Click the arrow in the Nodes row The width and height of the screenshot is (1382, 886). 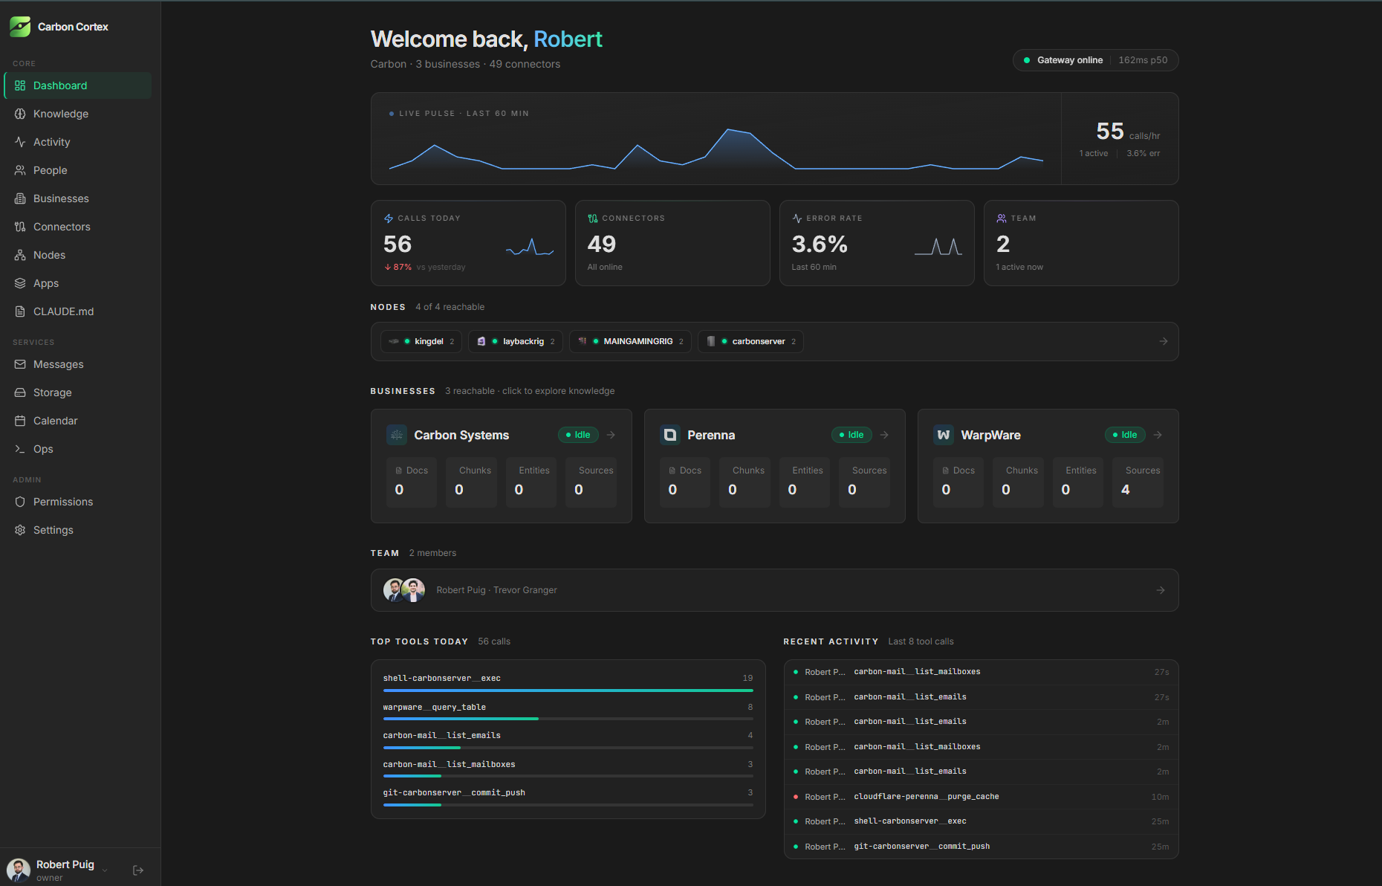[x=1164, y=341]
